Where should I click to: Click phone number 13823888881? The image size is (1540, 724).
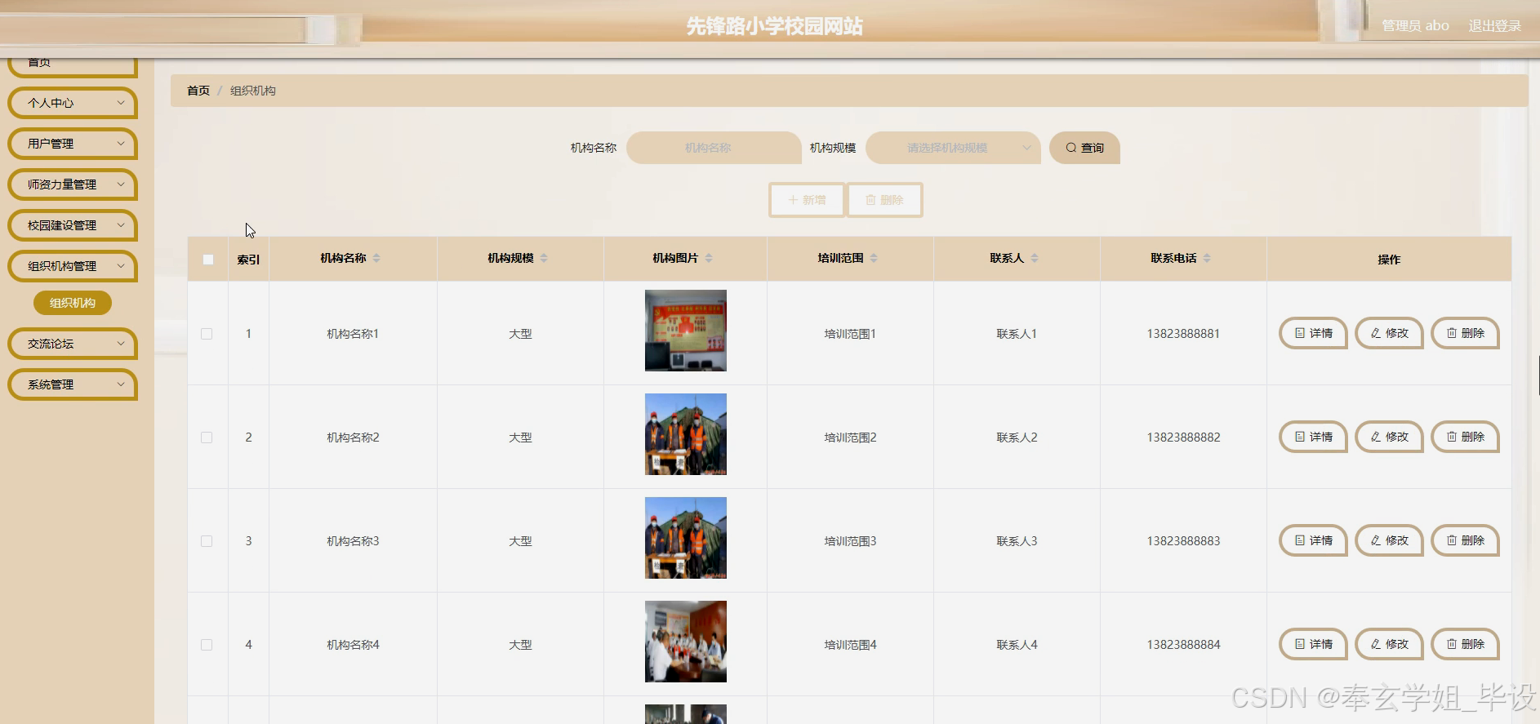(x=1183, y=334)
